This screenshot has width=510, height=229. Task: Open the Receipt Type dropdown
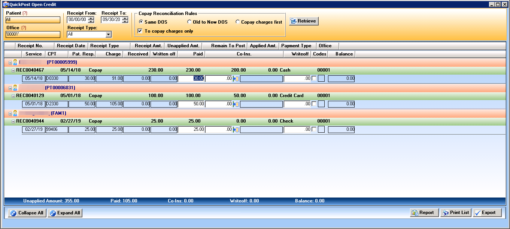click(109, 34)
